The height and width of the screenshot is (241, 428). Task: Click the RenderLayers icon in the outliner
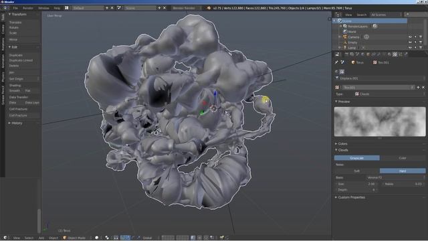[345, 26]
